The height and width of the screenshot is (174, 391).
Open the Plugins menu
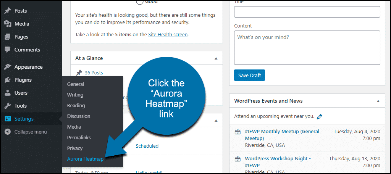[23, 80]
